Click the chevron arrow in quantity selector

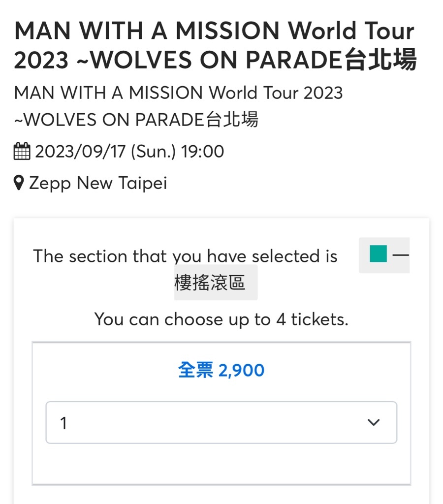[374, 423]
